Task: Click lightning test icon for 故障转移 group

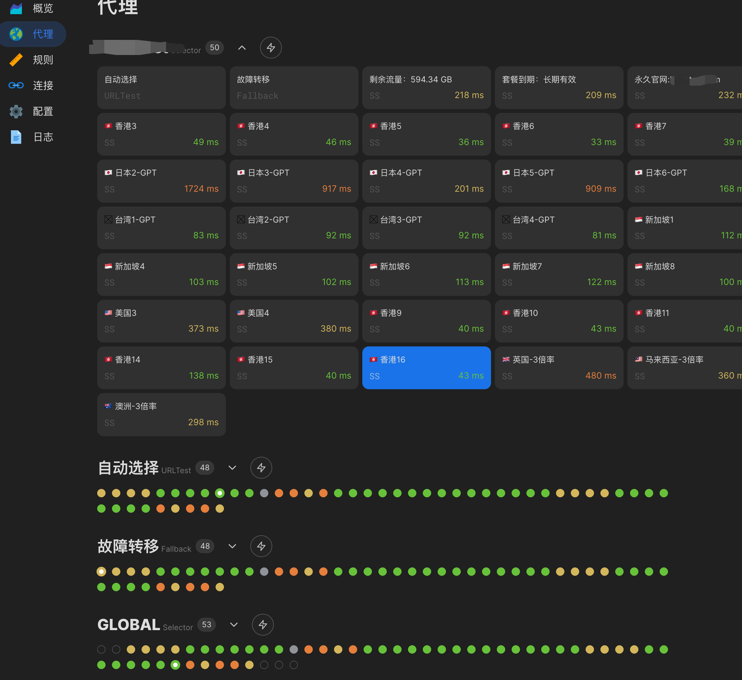Action: tap(261, 546)
